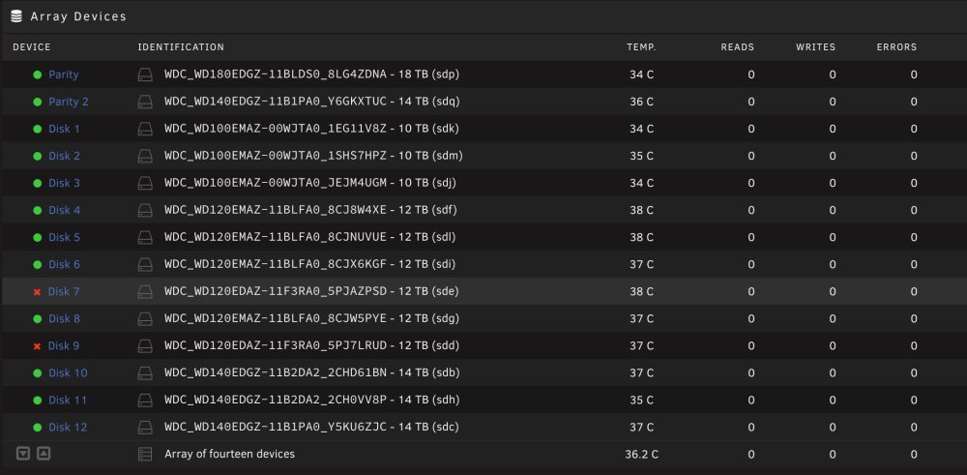The image size is (967, 475).
Task: Select the identification ending in 5PJ7LRUD (sdd)
Action: (312, 346)
